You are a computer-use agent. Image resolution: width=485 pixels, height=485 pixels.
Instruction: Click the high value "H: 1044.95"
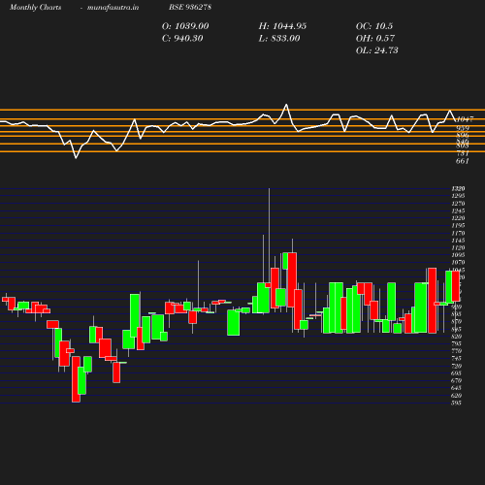(x=282, y=26)
